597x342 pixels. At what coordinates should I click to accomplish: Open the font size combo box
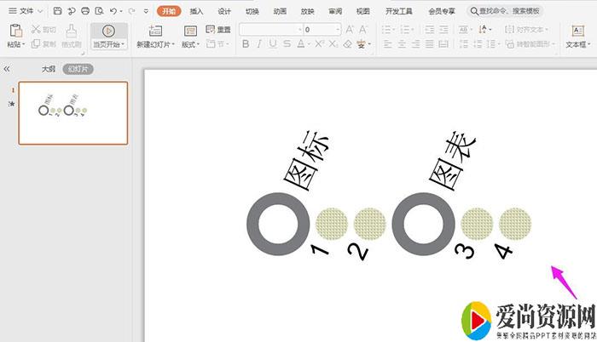click(321, 30)
